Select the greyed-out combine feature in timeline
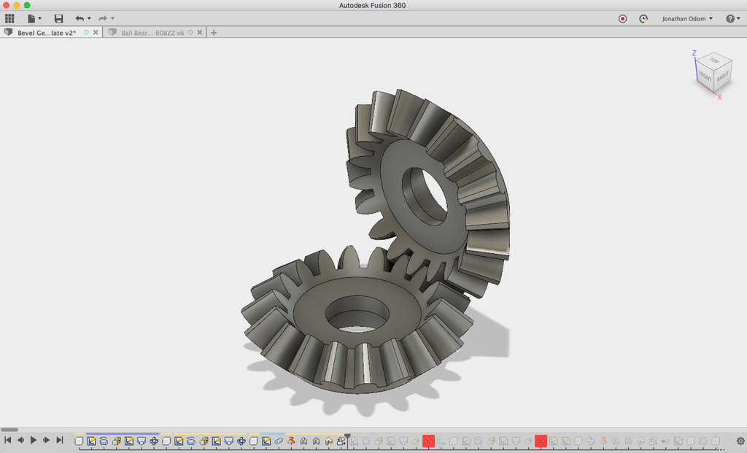Viewport: 747px width, 453px height. (591, 441)
